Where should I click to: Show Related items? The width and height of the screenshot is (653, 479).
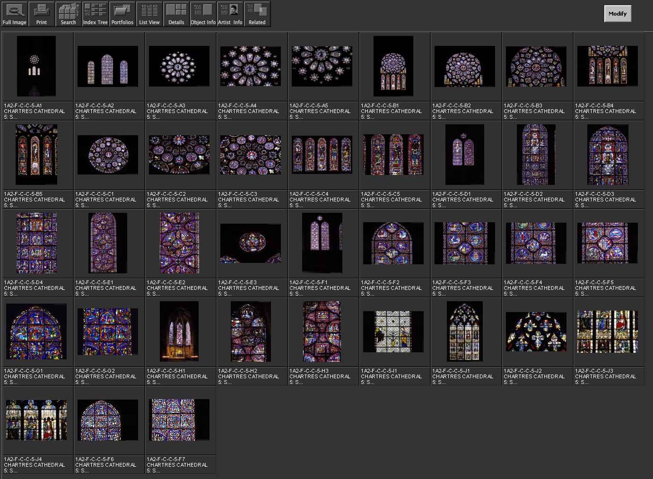click(x=257, y=14)
